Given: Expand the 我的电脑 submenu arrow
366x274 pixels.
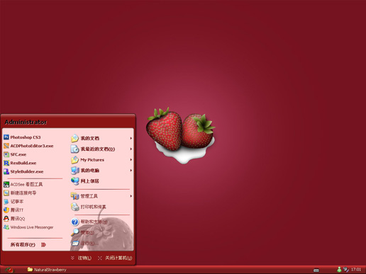Looking at the screenshot, I should 131,171.
